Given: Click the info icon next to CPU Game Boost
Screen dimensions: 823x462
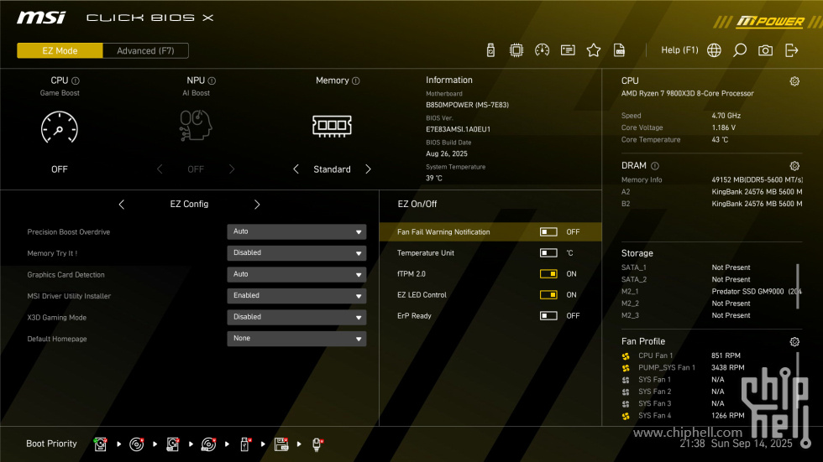Looking at the screenshot, I should pos(76,80).
